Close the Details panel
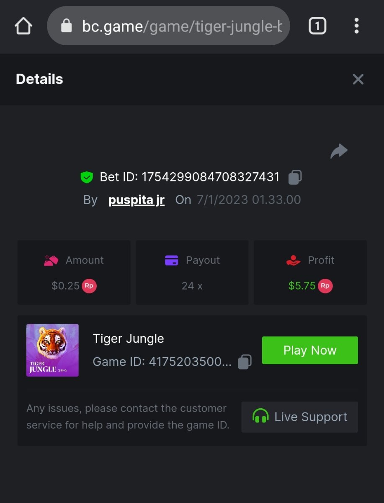384x503 pixels. coord(358,79)
